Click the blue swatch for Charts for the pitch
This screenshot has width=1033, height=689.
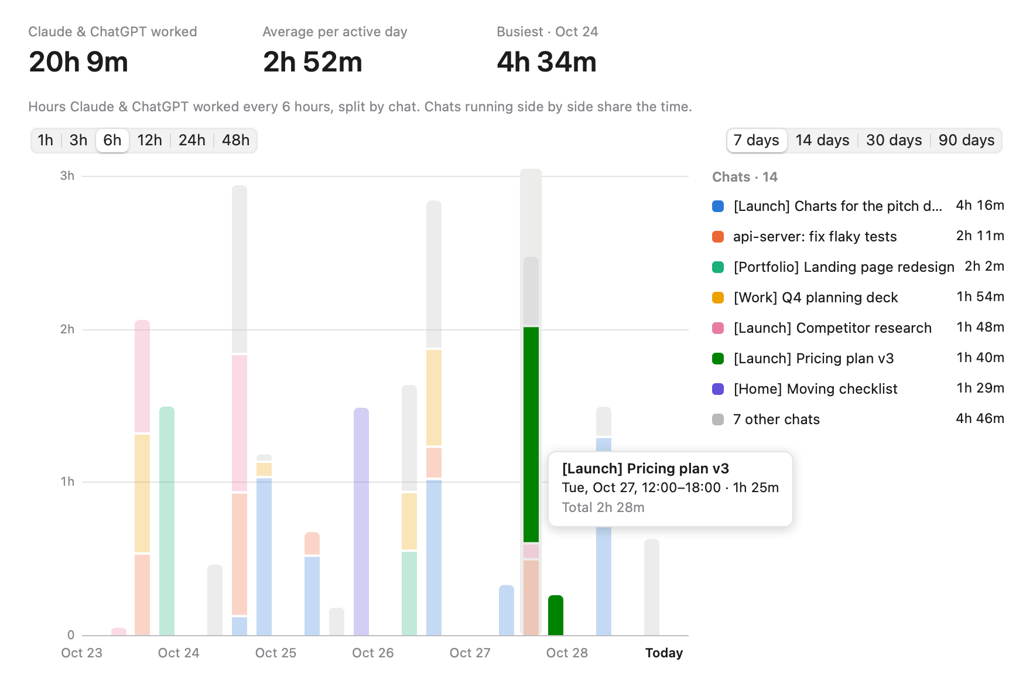pyautogui.click(x=718, y=206)
